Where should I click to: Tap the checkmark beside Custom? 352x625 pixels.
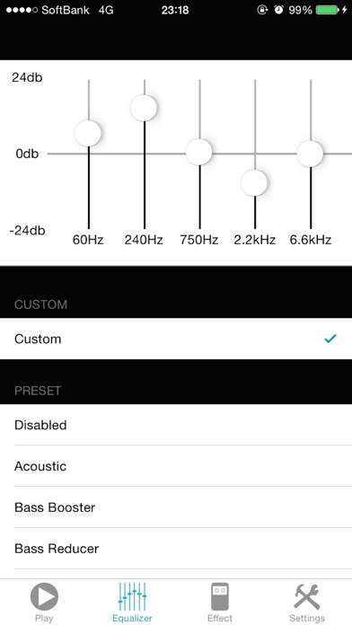(x=330, y=339)
